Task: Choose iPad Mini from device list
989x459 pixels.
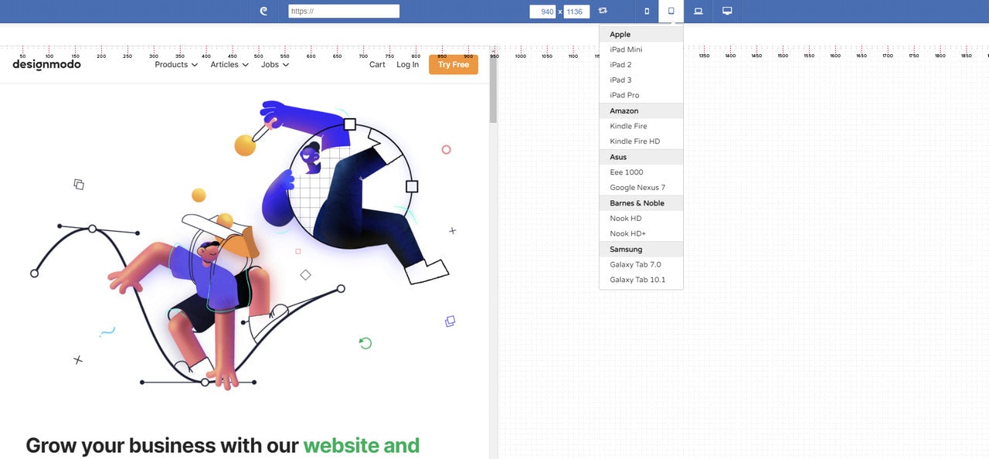Action: point(641,49)
